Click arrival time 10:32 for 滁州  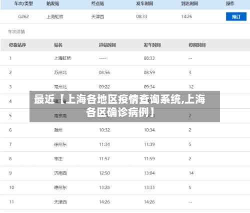(x=104, y=130)
